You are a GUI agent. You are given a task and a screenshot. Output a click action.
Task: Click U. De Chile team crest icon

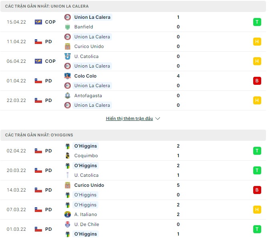[68, 224]
